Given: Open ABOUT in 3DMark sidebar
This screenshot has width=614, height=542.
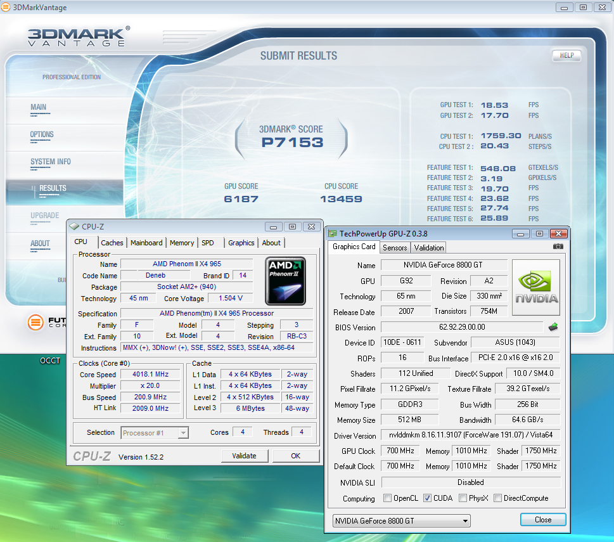Looking at the screenshot, I should tap(40, 243).
